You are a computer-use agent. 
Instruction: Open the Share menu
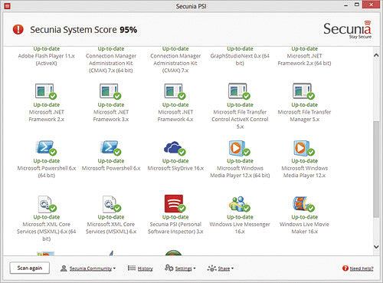[x=224, y=268]
